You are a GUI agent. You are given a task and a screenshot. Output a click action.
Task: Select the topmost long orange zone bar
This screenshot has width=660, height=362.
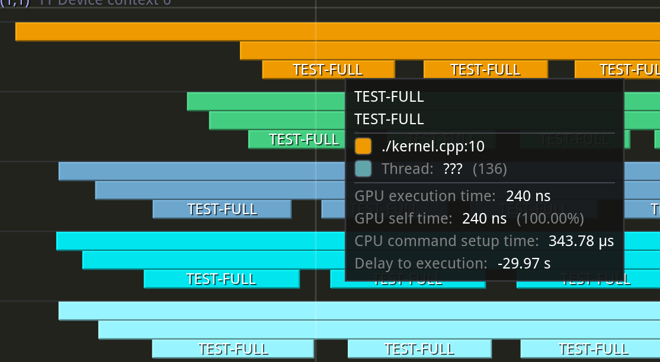(x=178, y=32)
